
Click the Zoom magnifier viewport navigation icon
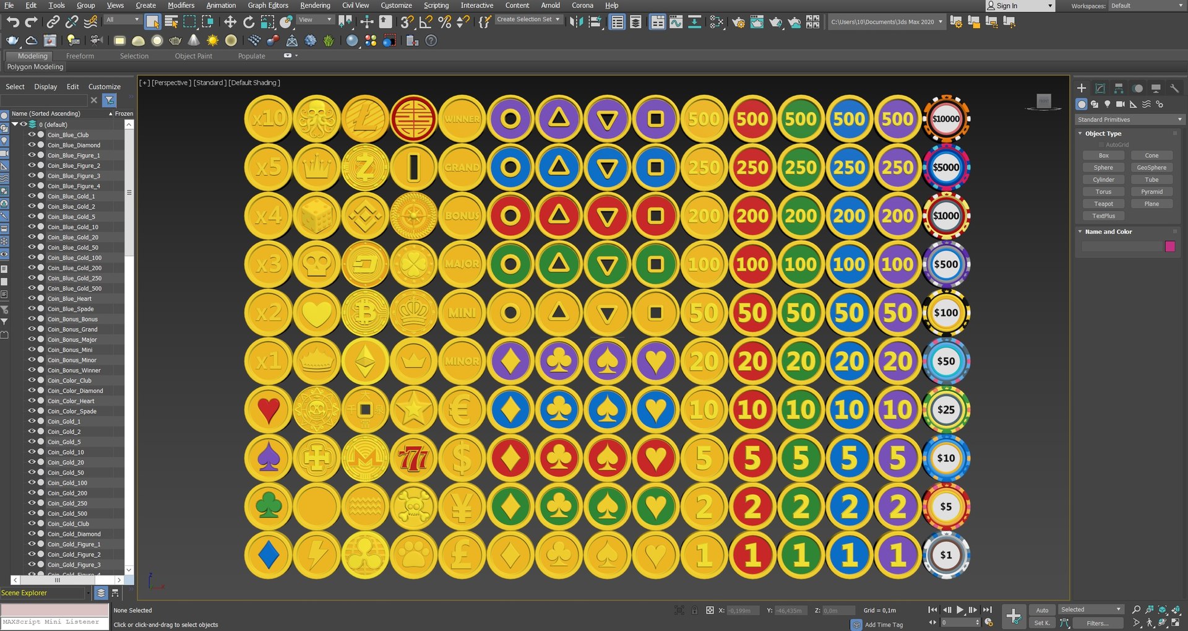tap(1136, 609)
